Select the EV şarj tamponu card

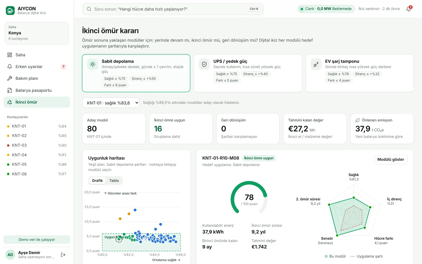point(360,73)
